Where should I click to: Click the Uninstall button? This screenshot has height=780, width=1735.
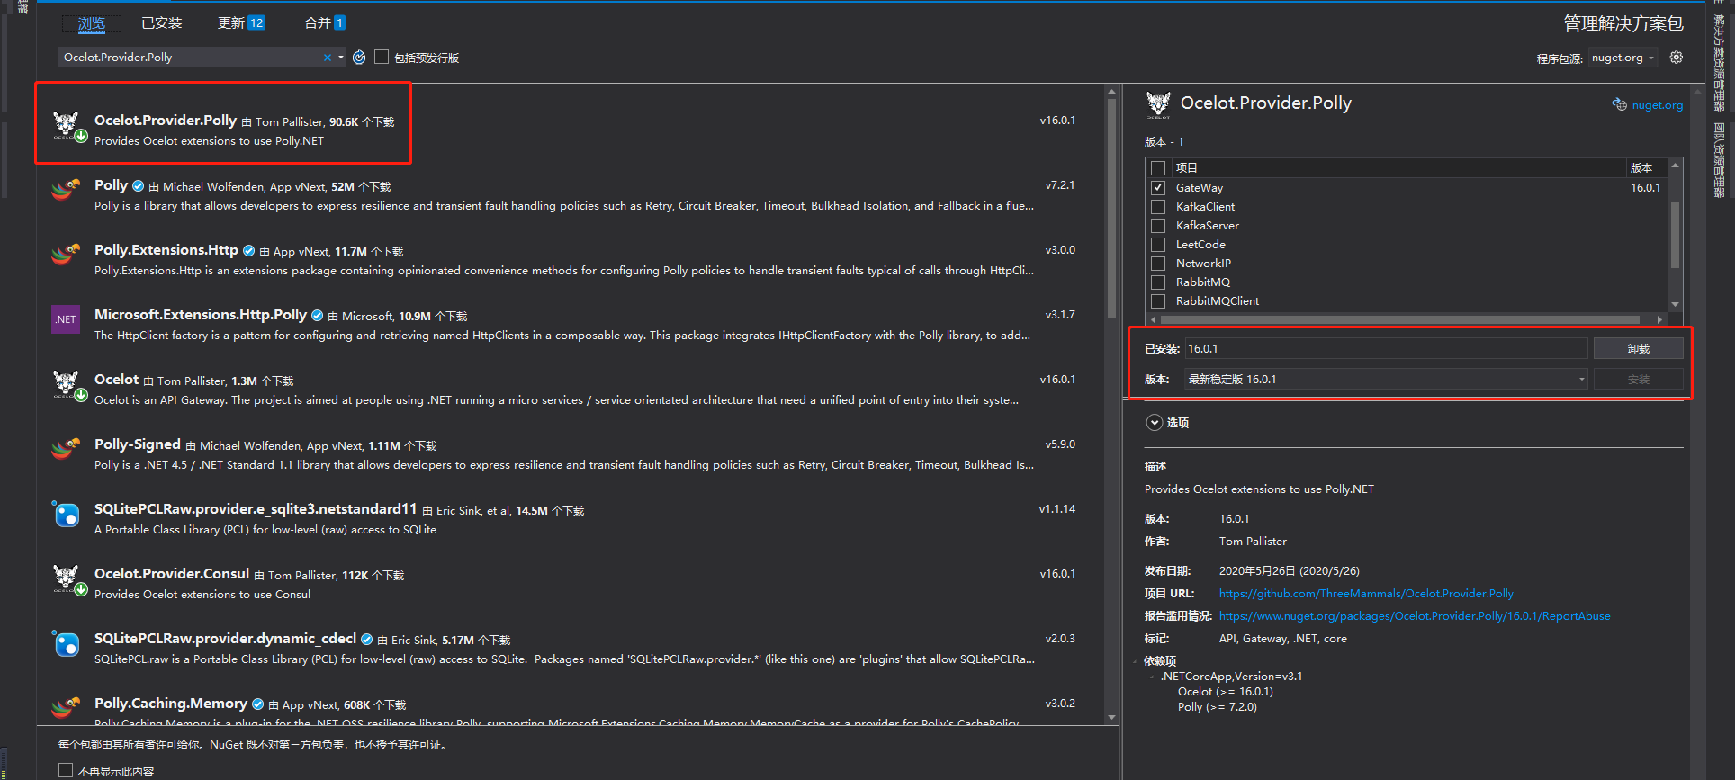pos(1639,349)
